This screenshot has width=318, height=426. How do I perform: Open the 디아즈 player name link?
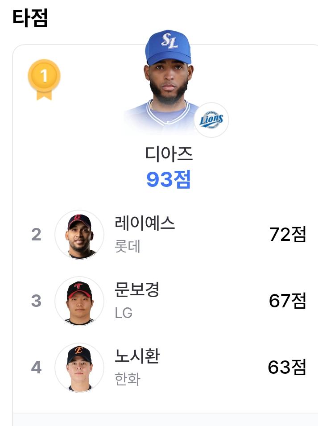click(x=169, y=154)
